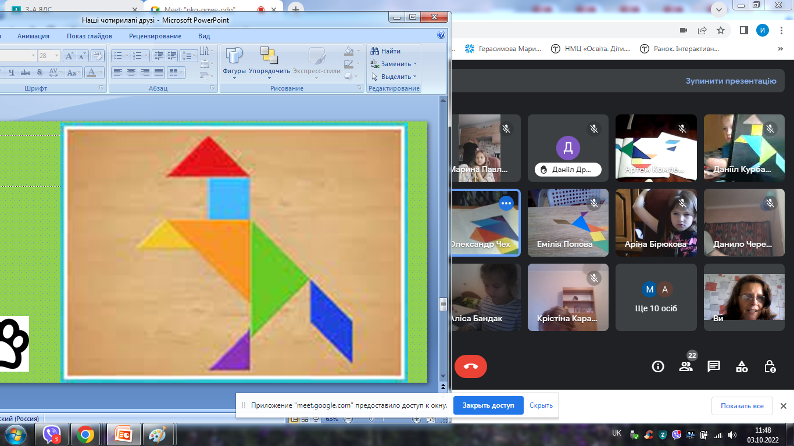This screenshot has height=446, width=794.
Task: Center text in the Абзац group
Action: 131,73
